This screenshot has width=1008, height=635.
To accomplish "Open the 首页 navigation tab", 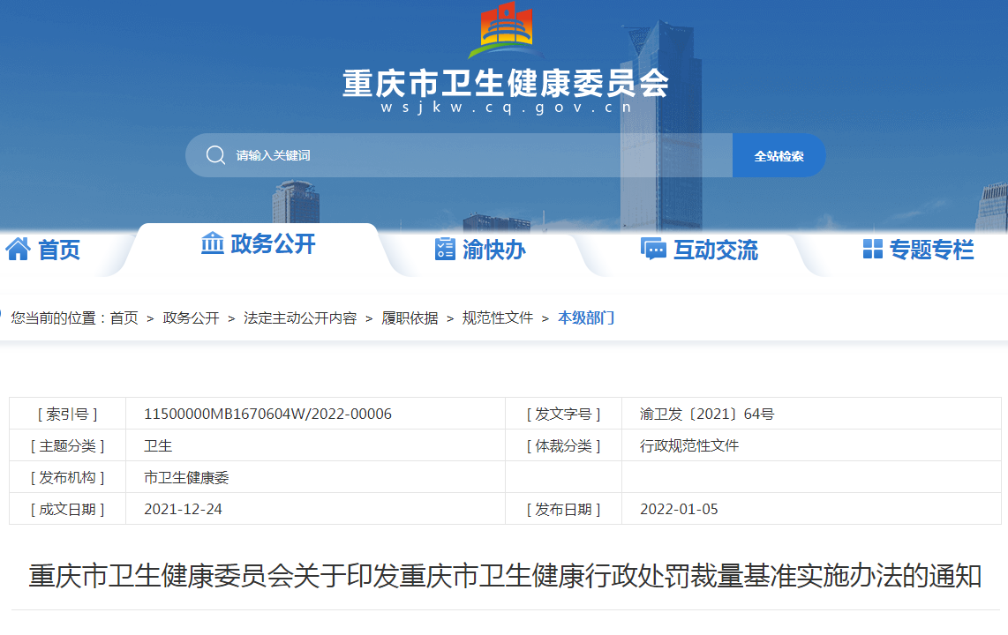I will (x=44, y=249).
